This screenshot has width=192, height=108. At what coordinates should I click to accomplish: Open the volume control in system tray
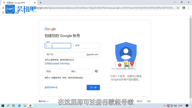click(175, 106)
